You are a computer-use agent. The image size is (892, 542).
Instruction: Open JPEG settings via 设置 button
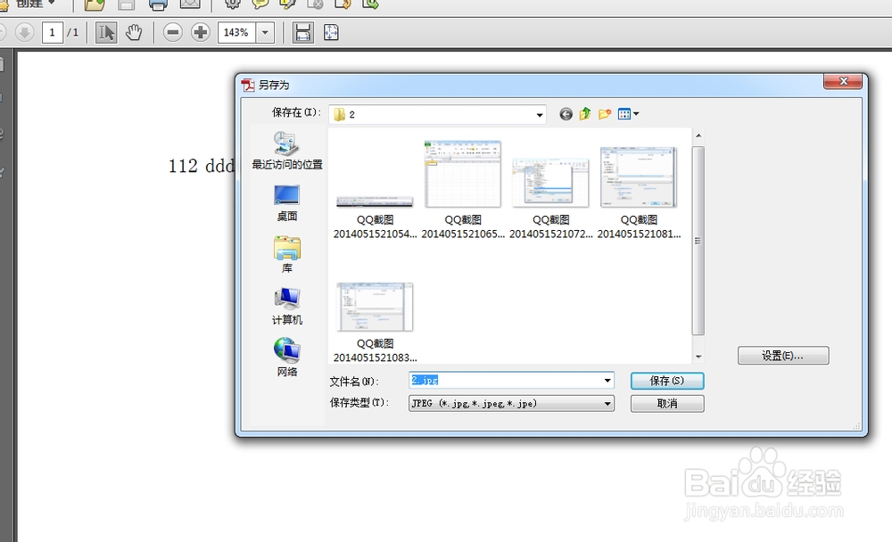coord(782,355)
